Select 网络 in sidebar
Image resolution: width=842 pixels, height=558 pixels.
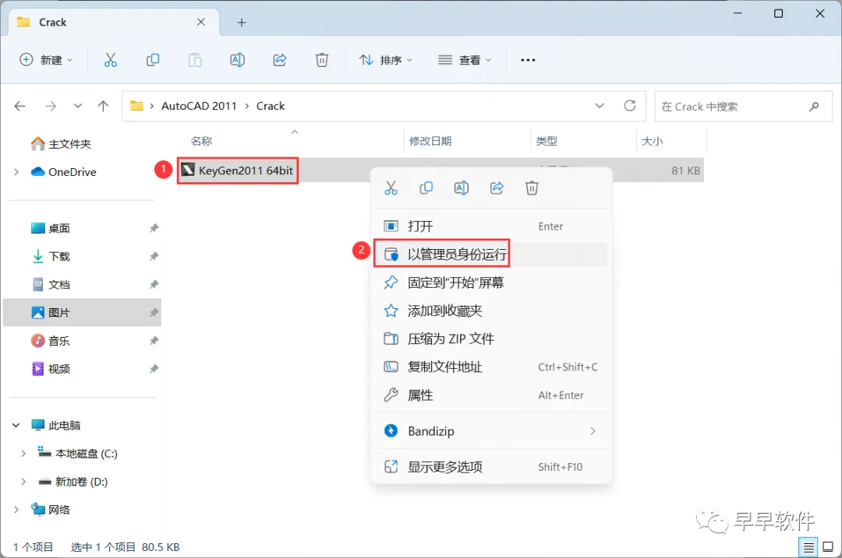click(51, 509)
